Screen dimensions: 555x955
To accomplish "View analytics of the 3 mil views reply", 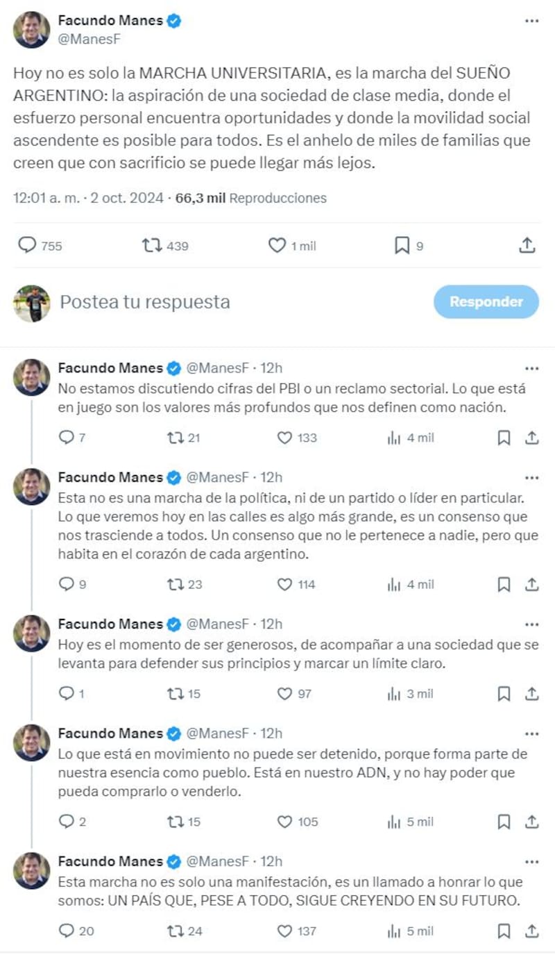I will (x=394, y=693).
